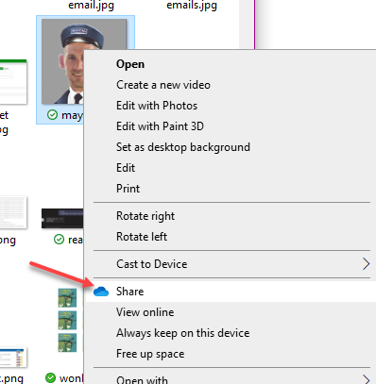Select Edit with Photos
376x384 pixels.
point(157,106)
